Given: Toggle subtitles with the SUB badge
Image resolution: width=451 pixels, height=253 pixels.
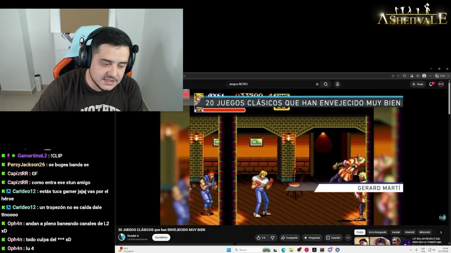Looking at the screenshot, I should (442, 218).
